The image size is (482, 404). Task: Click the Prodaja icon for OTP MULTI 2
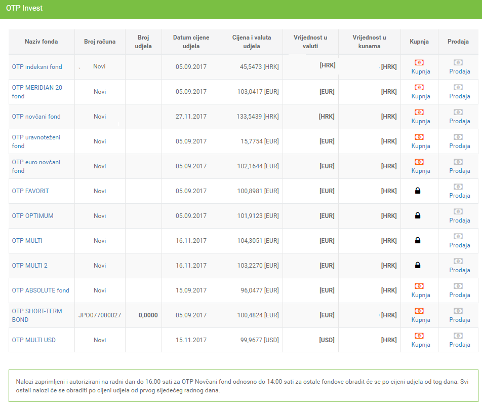coord(458,262)
